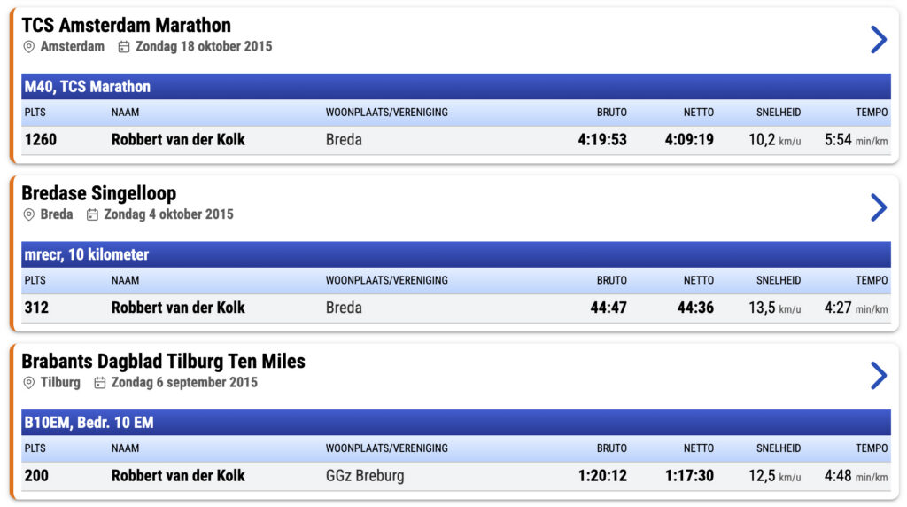This screenshot has width=907, height=507.
Task: Click the Tilburg location pin icon
Action: 28,383
